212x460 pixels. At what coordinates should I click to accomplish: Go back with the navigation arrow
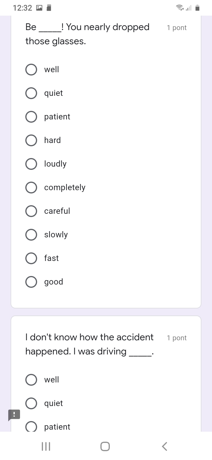[165, 446]
